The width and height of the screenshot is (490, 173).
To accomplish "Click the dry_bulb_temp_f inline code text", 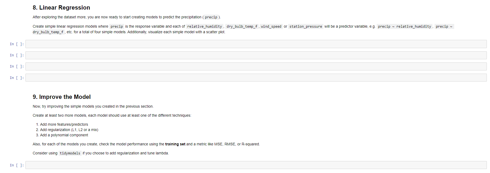I will coord(242,26).
